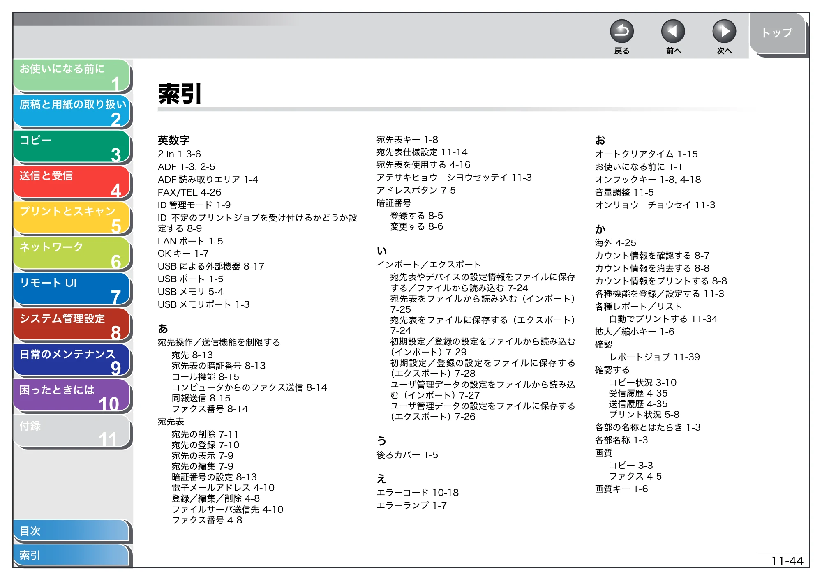The height and width of the screenshot is (581, 822).
Task: Click entry 後ろカバー 1-5
Action: pyautogui.click(x=407, y=455)
